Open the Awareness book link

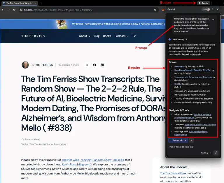[179, 66]
